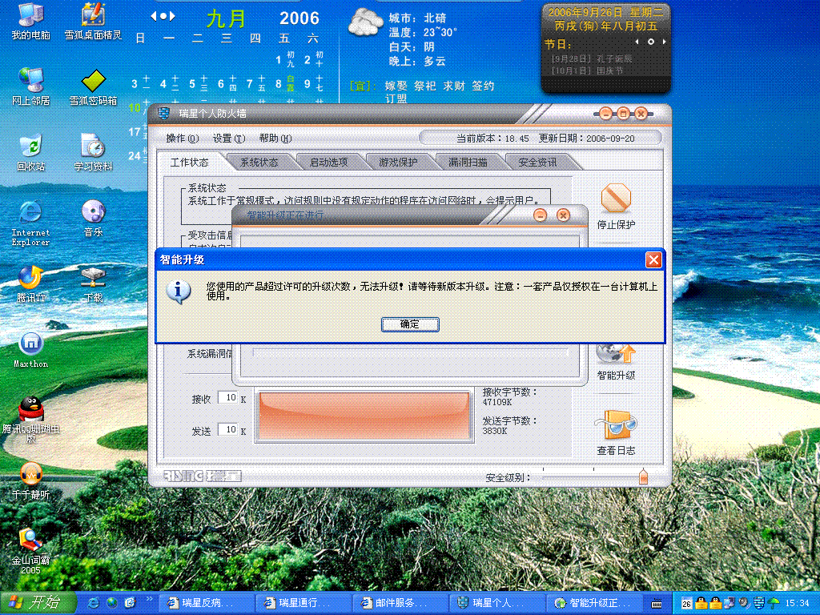Close the 智能升级正在进行 progress window
The image size is (820, 615).
(563, 215)
